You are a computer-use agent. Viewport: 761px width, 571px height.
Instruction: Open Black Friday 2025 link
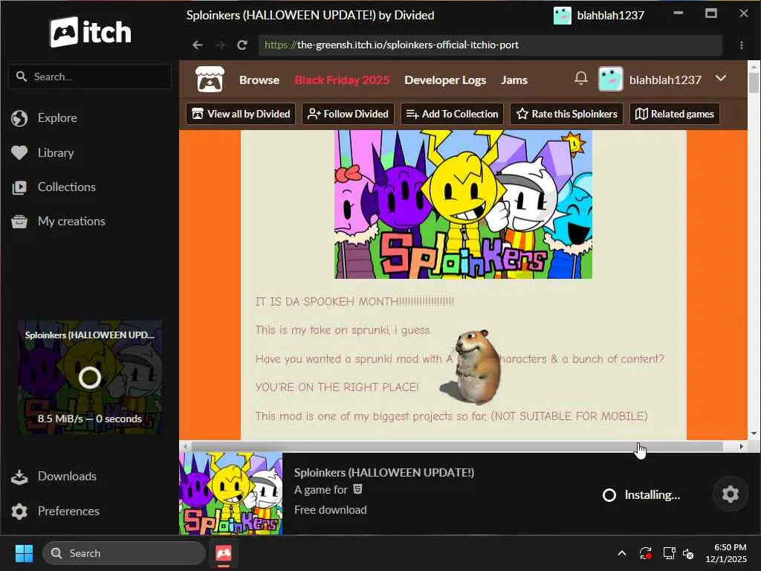click(342, 80)
